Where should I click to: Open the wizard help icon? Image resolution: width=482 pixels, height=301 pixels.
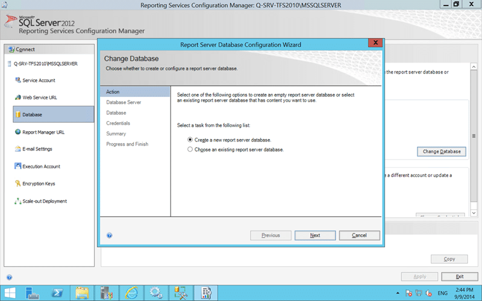110,235
